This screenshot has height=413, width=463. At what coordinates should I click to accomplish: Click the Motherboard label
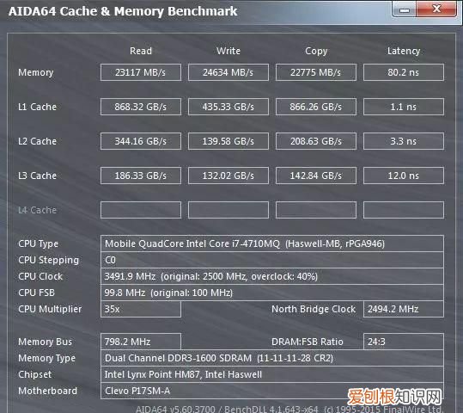point(47,391)
